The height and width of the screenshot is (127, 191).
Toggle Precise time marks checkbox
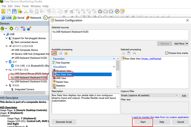point(166,53)
